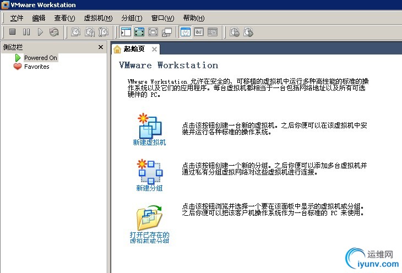Click the VMware Workstation page heading

169,65
